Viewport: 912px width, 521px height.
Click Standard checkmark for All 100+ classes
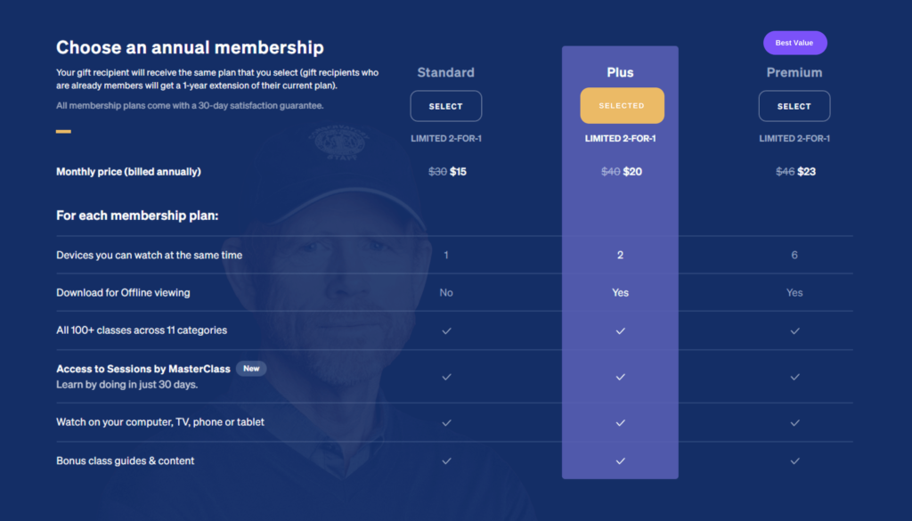pos(446,331)
